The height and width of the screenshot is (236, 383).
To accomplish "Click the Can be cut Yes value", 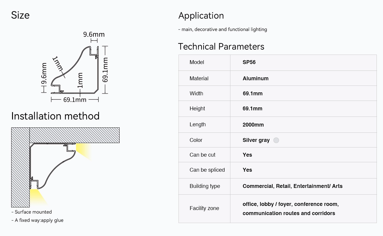I will [247, 155].
